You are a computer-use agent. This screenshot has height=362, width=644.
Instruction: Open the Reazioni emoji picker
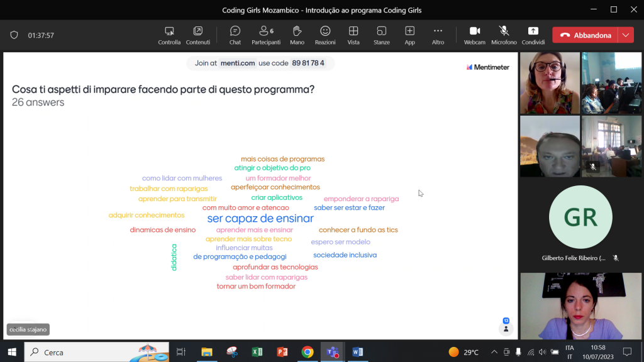point(325,35)
